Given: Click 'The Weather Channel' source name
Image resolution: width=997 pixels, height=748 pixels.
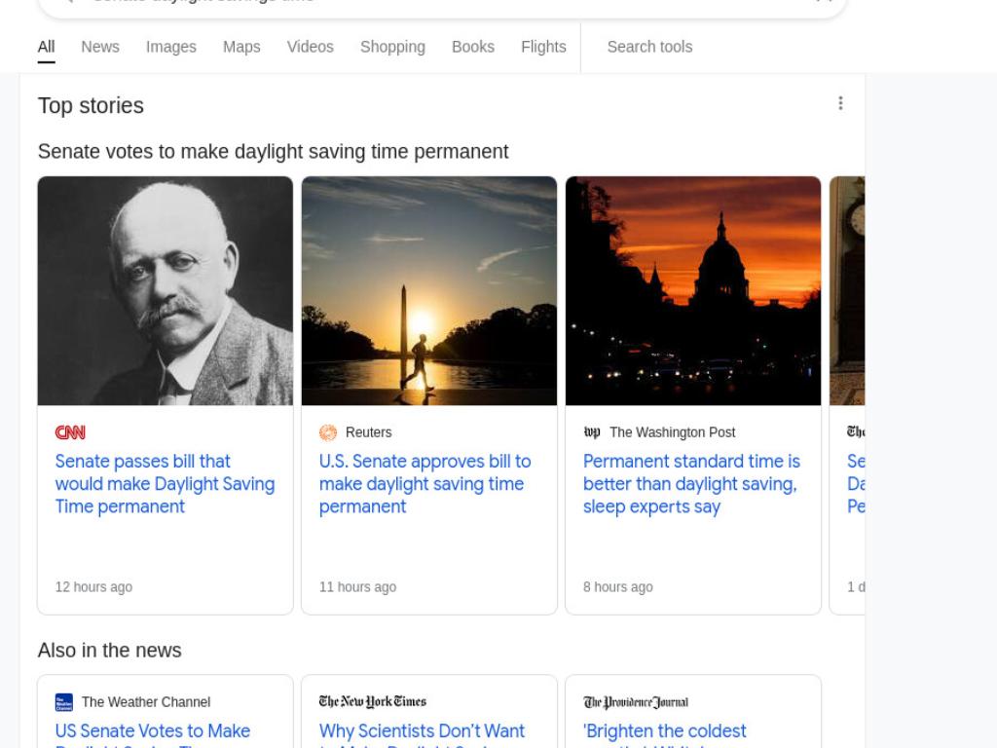Looking at the screenshot, I should tap(146, 702).
